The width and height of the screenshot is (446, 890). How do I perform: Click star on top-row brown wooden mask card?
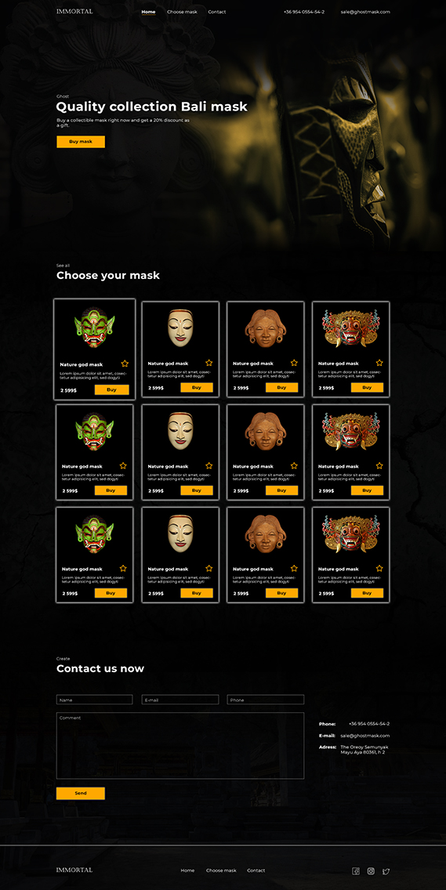tap(294, 363)
